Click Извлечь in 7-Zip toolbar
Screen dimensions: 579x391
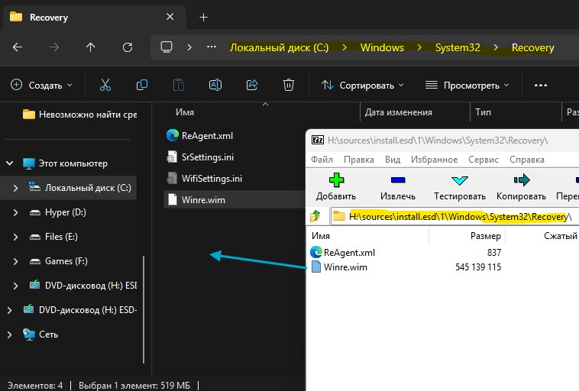pos(398,187)
